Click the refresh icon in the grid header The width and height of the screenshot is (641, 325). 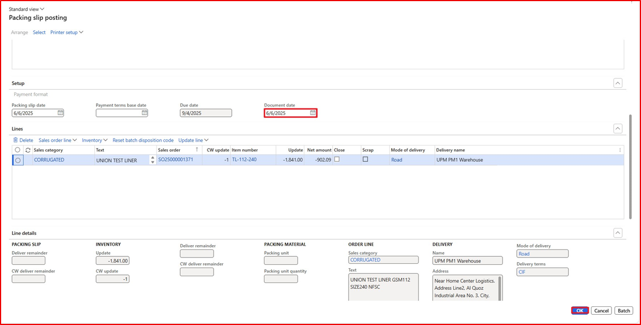point(28,150)
